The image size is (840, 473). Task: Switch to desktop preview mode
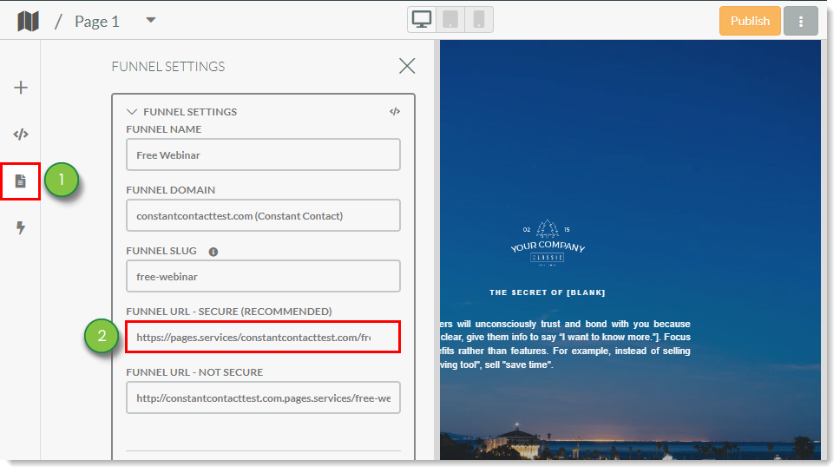point(422,20)
